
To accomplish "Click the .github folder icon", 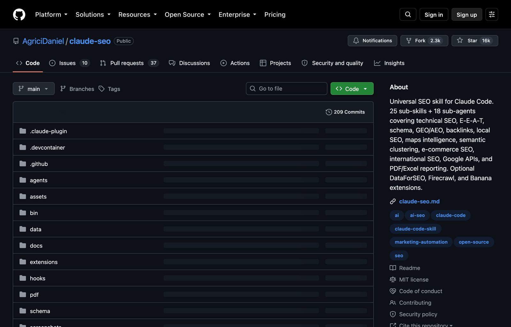I will [x=23, y=164].
